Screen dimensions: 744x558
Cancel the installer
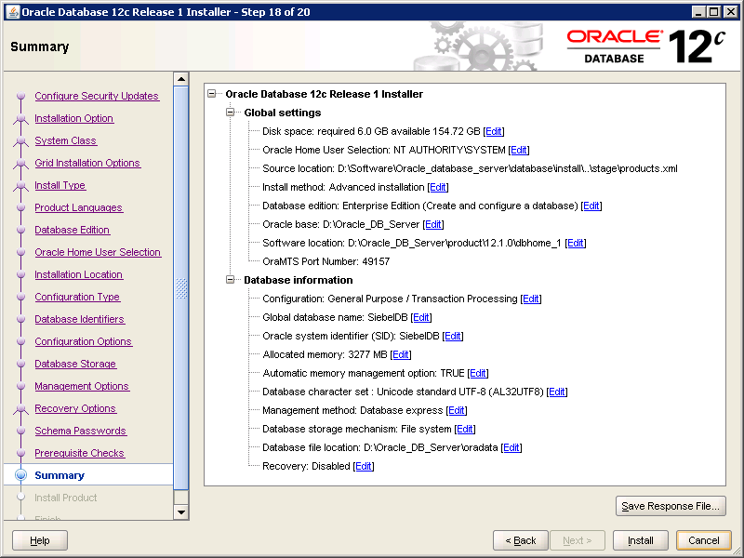tap(704, 540)
